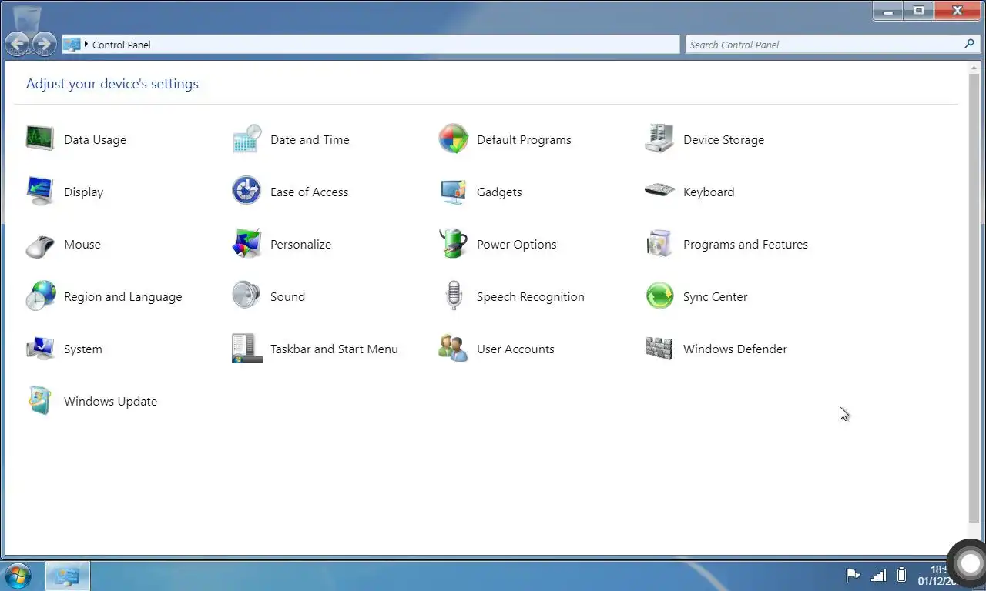Click the taskbar clock and date
The width and height of the screenshot is (986, 591).
pyautogui.click(x=937, y=576)
